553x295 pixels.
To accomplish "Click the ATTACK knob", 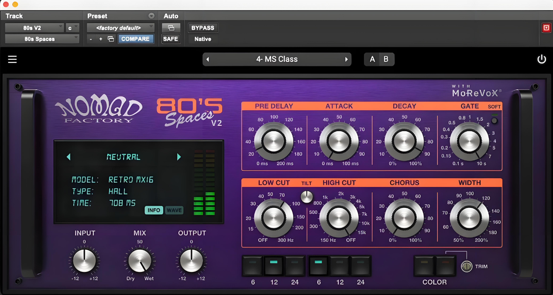I will point(339,141).
